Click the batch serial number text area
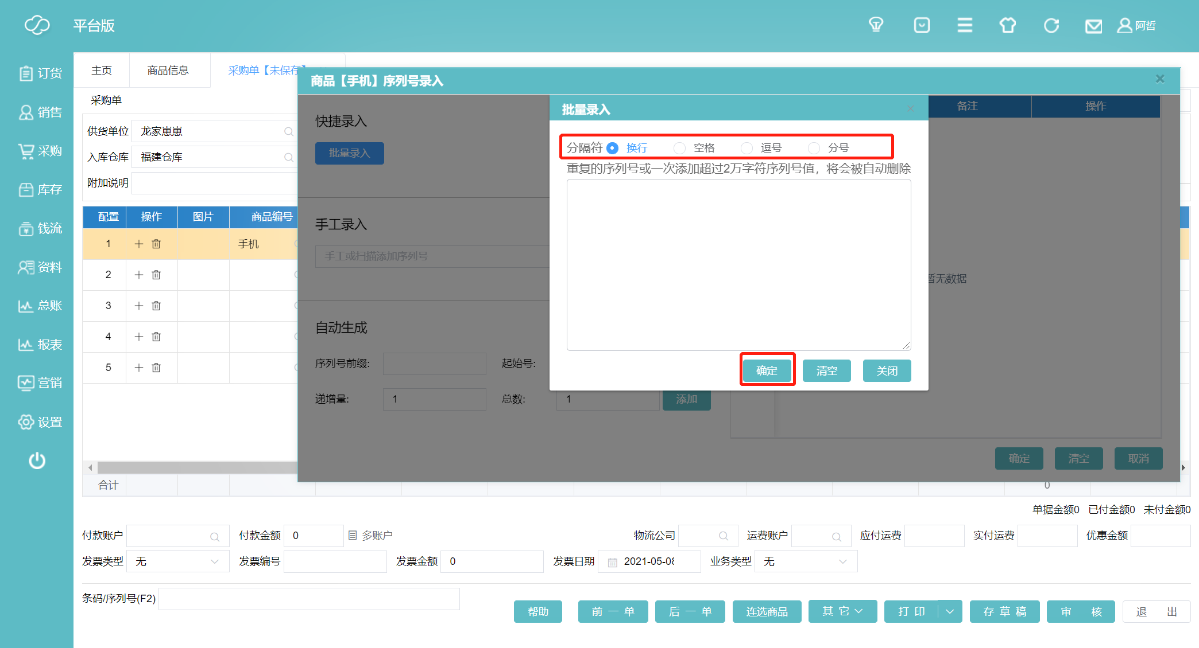This screenshot has height=648, width=1199. coord(738,264)
